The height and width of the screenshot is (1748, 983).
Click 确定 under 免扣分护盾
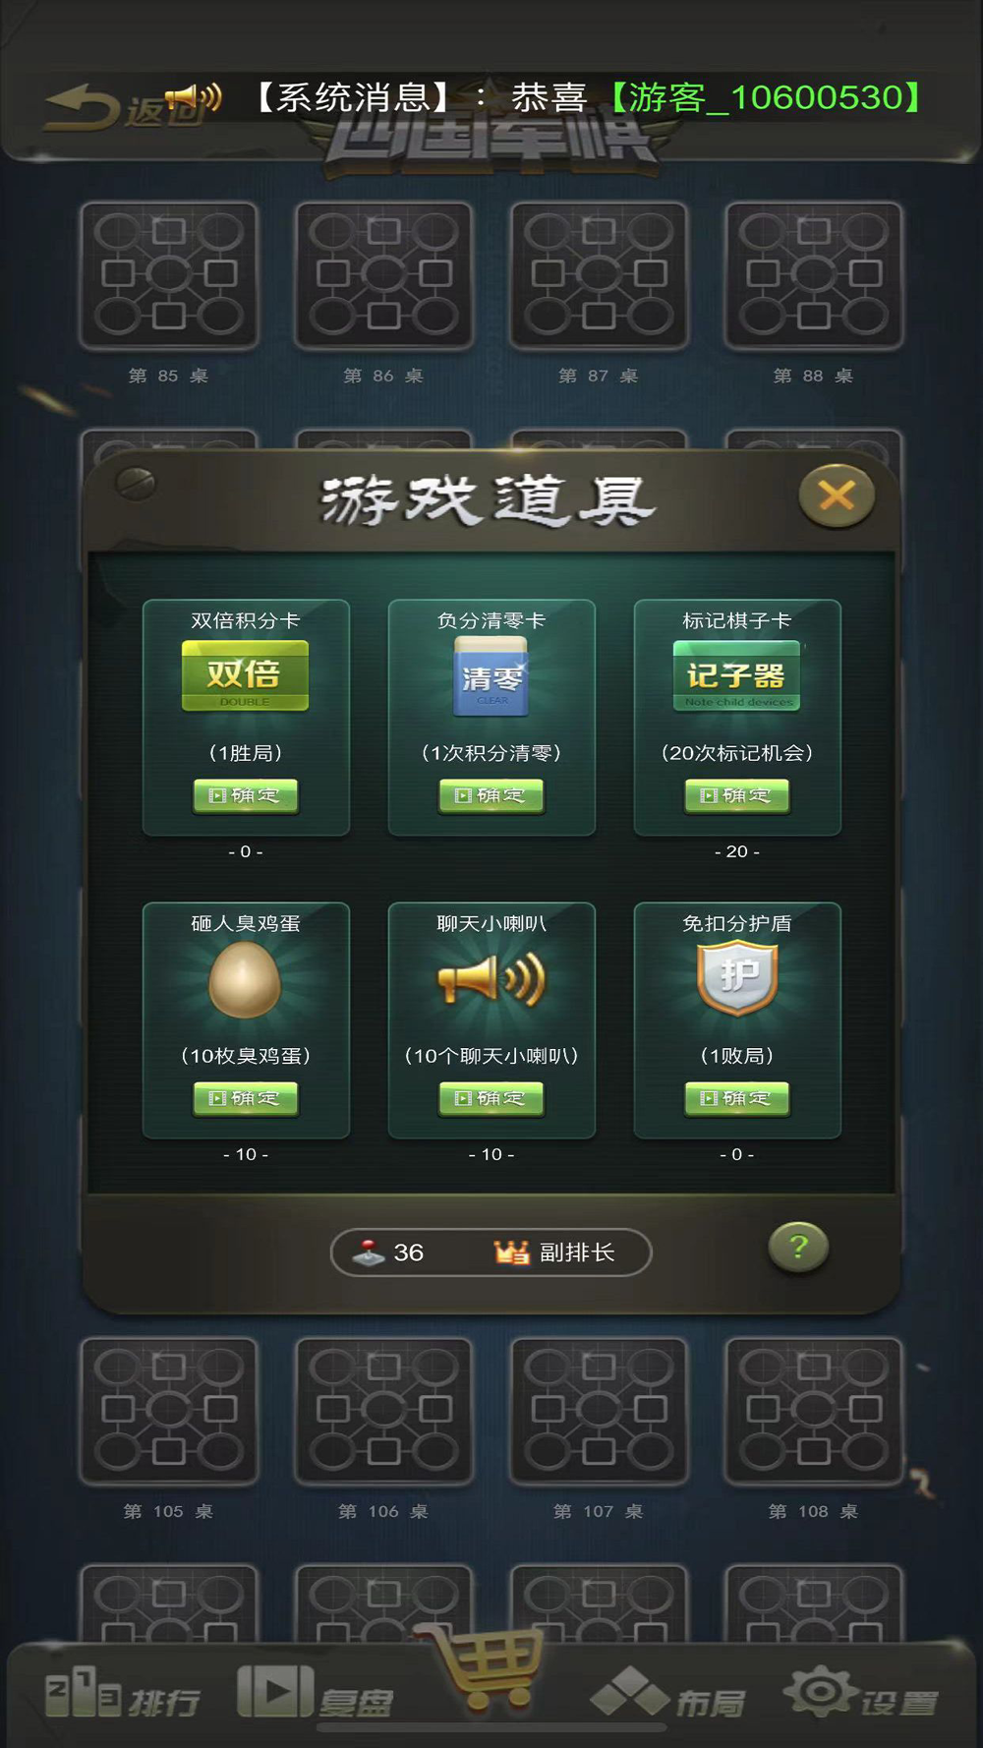[737, 1098]
